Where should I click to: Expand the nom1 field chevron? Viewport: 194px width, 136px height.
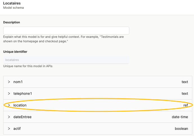pos(9,82)
